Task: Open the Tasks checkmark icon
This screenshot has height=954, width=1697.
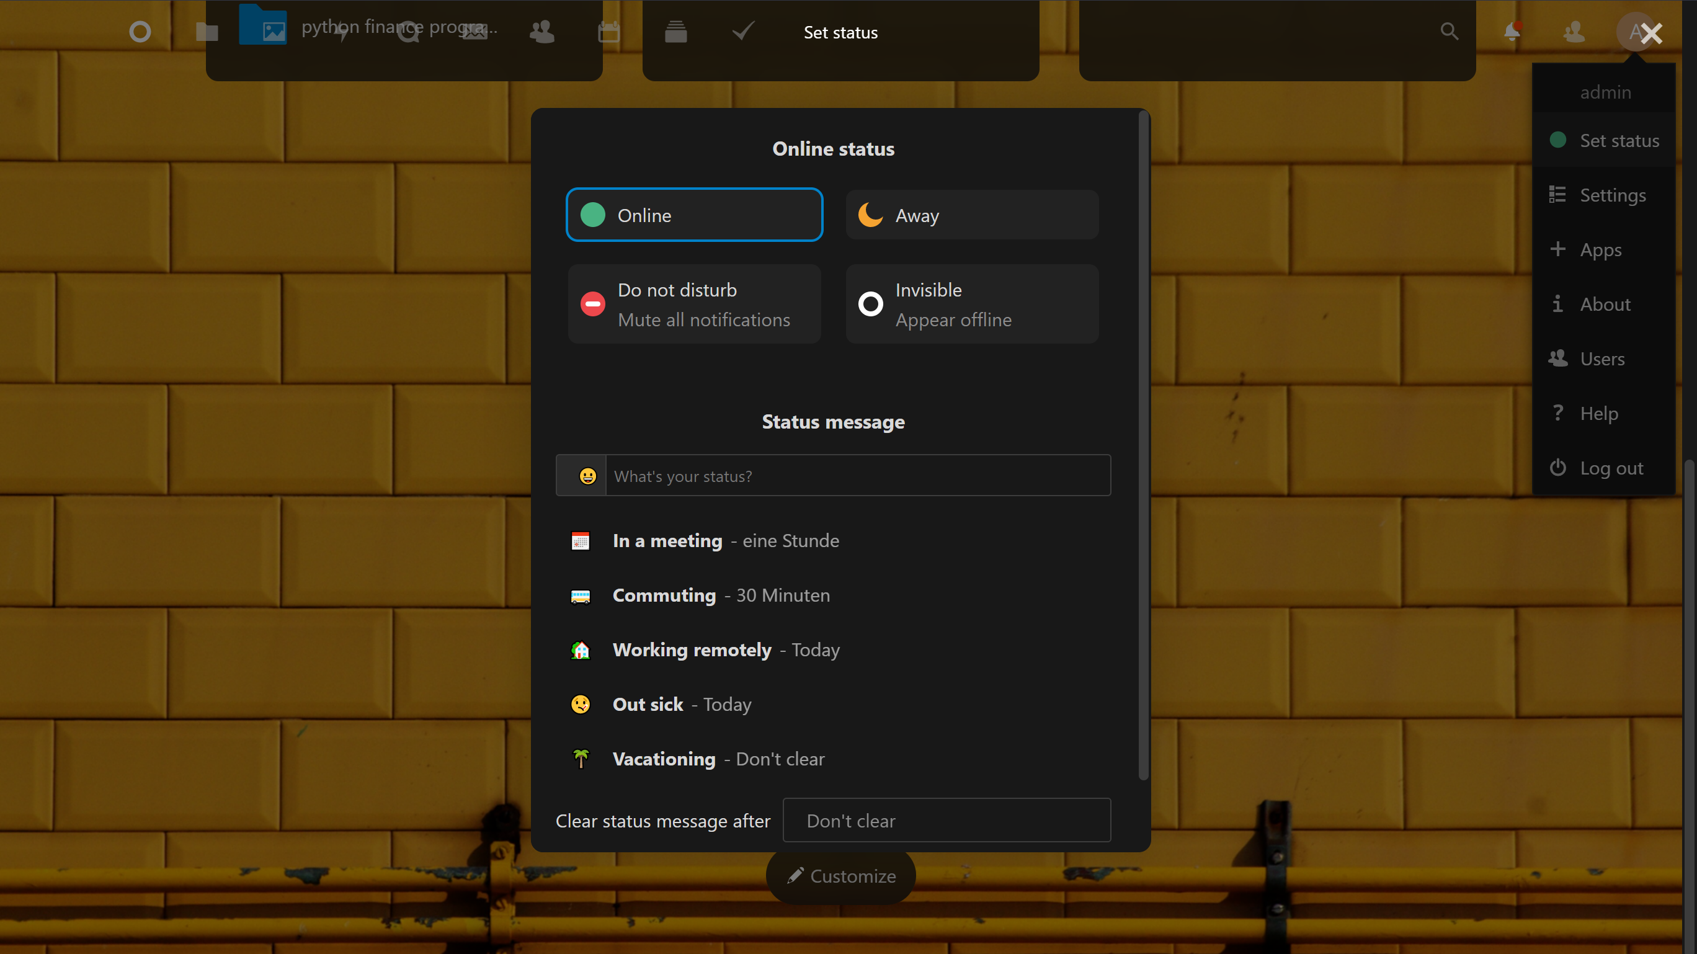Action: (x=743, y=32)
